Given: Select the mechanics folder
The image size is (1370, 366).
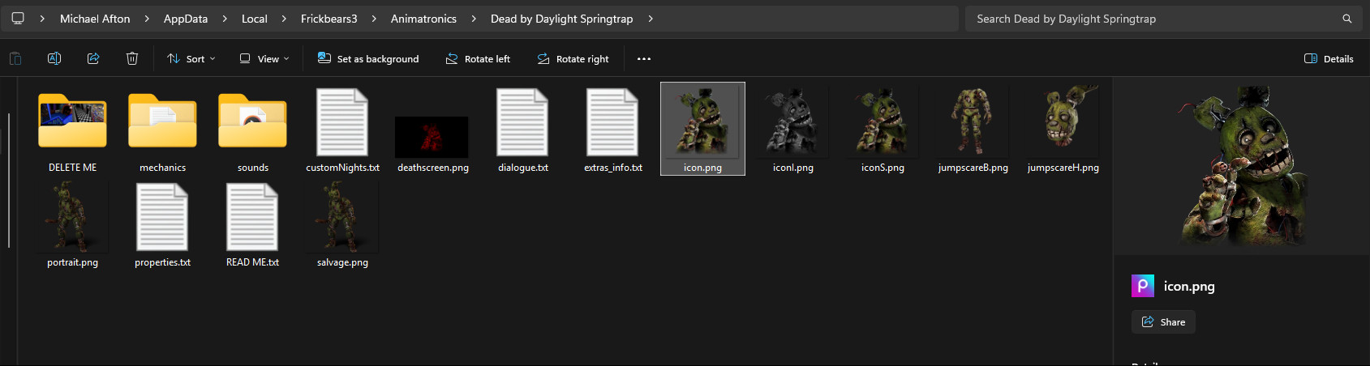Looking at the screenshot, I should 162,130.
